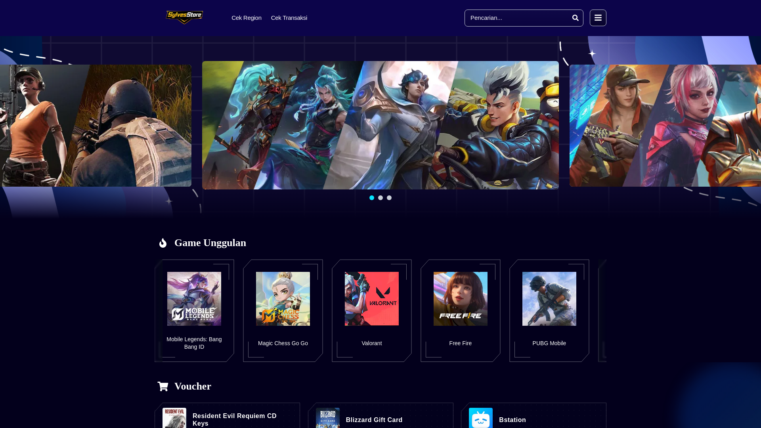The image size is (761, 428).
Task: Select the Free Fire characters banner slide
Action: coord(665,126)
